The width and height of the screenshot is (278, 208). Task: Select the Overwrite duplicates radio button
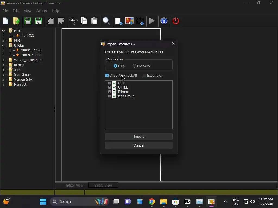(134, 66)
